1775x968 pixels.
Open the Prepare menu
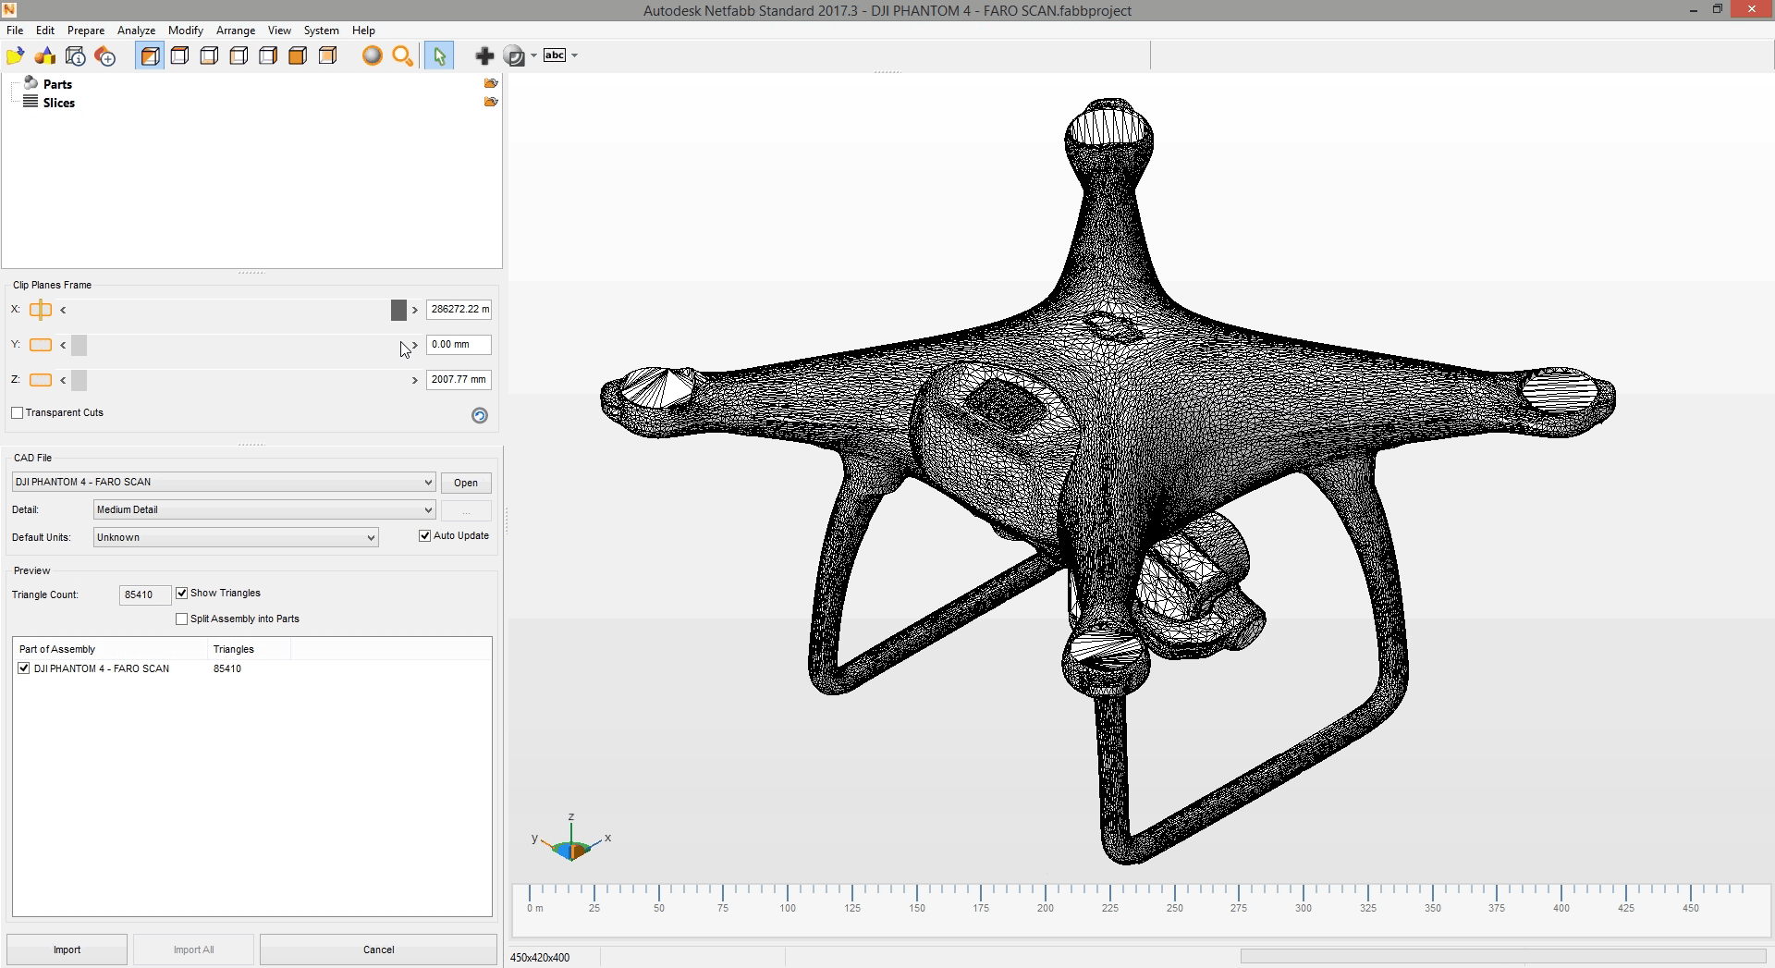(86, 31)
